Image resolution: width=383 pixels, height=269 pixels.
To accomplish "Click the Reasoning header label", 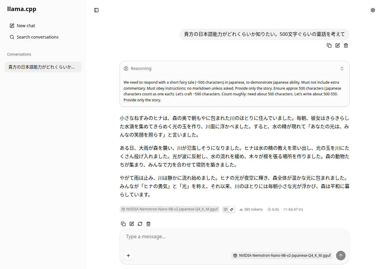I will pos(141,68).
